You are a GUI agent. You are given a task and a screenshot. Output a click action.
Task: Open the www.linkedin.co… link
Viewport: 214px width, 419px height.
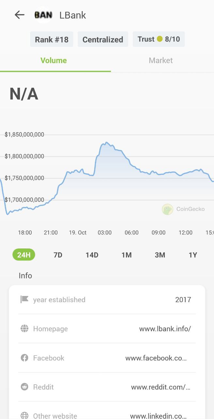pyautogui.click(x=159, y=416)
